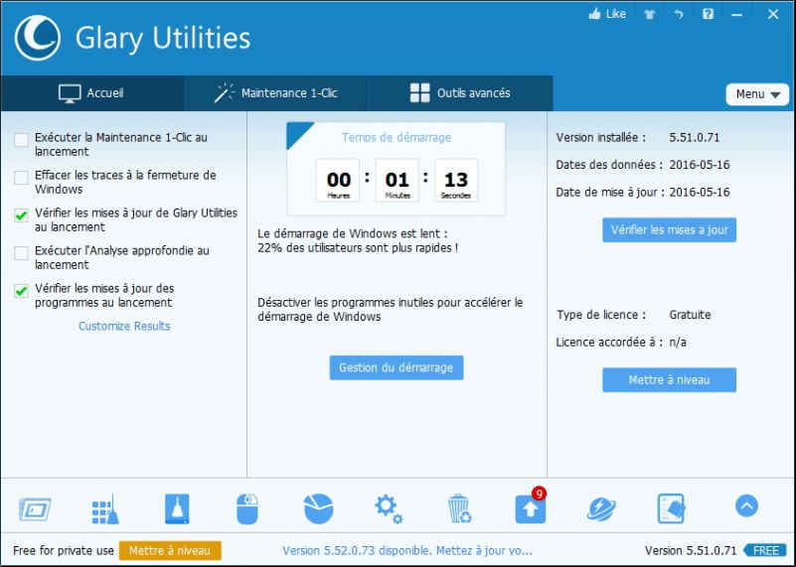The width and height of the screenshot is (796, 567).
Task: Uncheck Vérifier les mises à jour des programmes
Action: point(21,291)
